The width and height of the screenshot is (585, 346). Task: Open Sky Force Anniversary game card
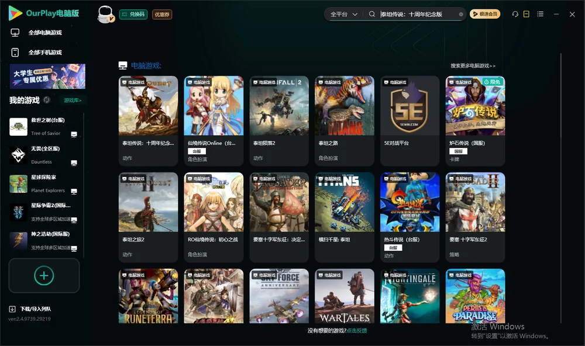279,296
